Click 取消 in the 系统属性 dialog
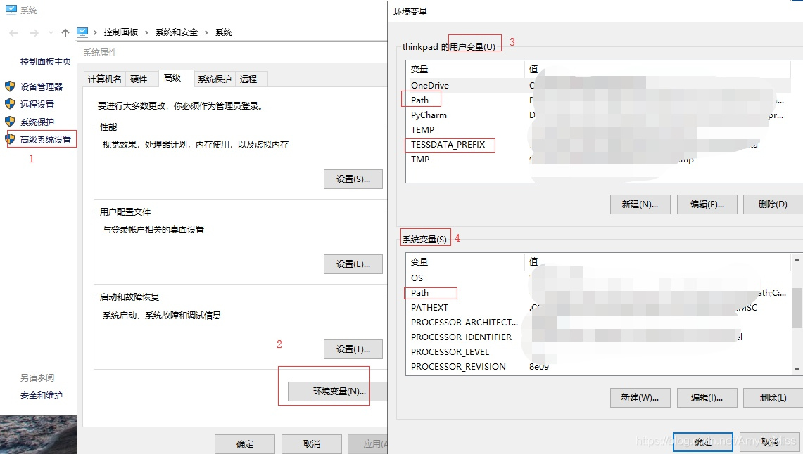The width and height of the screenshot is (803, 454). 311,443
